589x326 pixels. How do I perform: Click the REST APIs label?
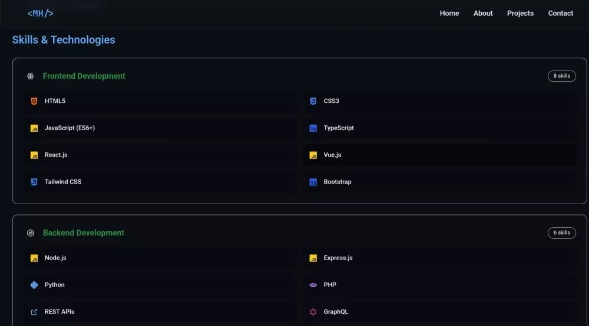pyautogui.click(x=59, y=312)
